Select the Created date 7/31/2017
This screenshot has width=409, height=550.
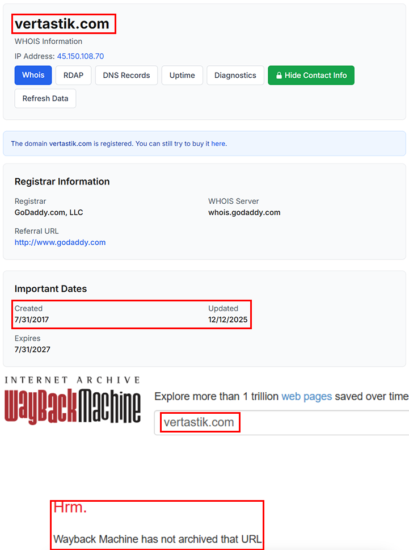(32, 320)
